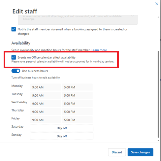161x161 pixels.
Task: Select Monday start time 9:00 AM
Action: [46, 87]
